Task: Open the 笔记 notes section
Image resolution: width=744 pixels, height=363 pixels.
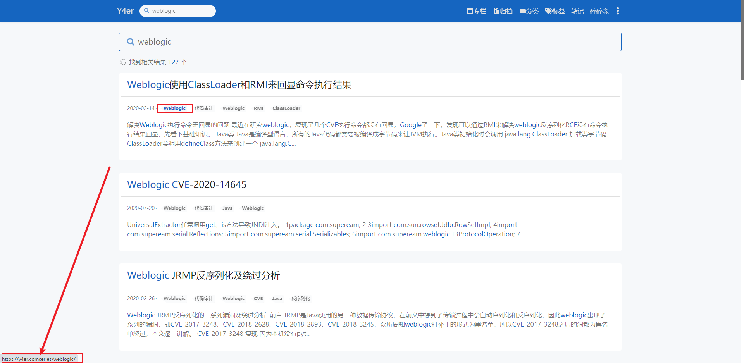Action: pos(577,11)
